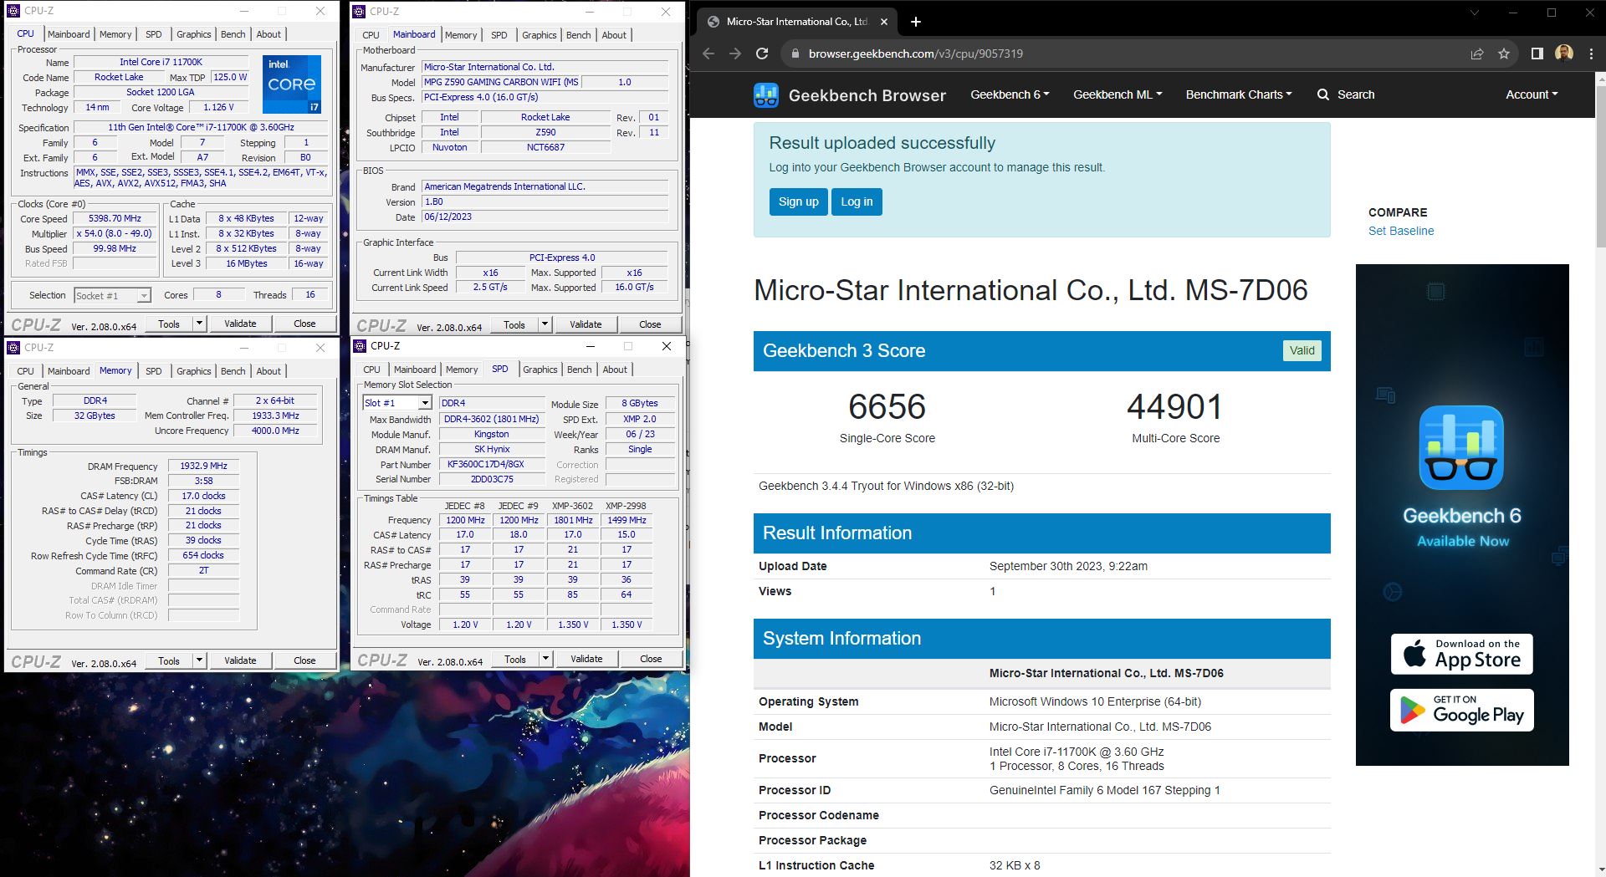Open the Chrome three-dot menu
Screen dimensions: 1606x877
(1591, 54)
